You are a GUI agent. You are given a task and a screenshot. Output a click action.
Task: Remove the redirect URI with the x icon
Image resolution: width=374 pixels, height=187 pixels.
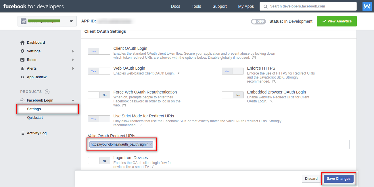(x=150, y=144)
